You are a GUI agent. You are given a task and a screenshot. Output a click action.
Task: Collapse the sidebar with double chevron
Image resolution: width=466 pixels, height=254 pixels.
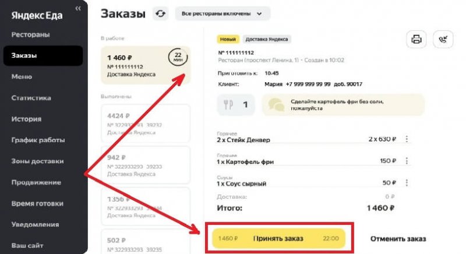[x=78, y=8]
